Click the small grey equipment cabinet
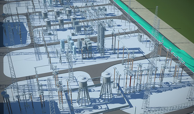 (x=141, y=38)
